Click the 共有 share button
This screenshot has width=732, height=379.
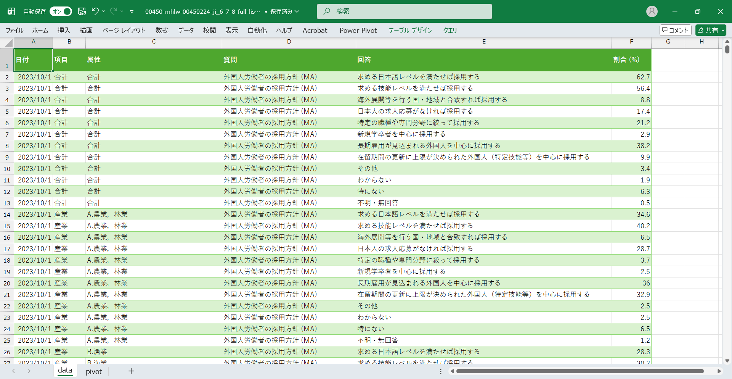coord(711,30)
